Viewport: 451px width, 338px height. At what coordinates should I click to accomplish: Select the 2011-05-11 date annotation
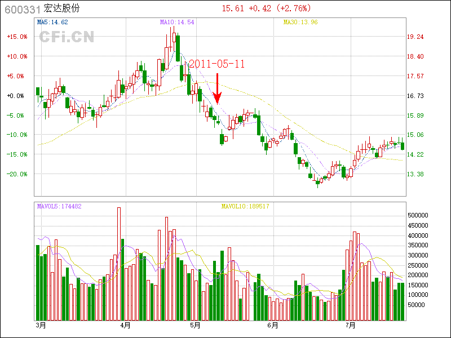tap(216, 64)
